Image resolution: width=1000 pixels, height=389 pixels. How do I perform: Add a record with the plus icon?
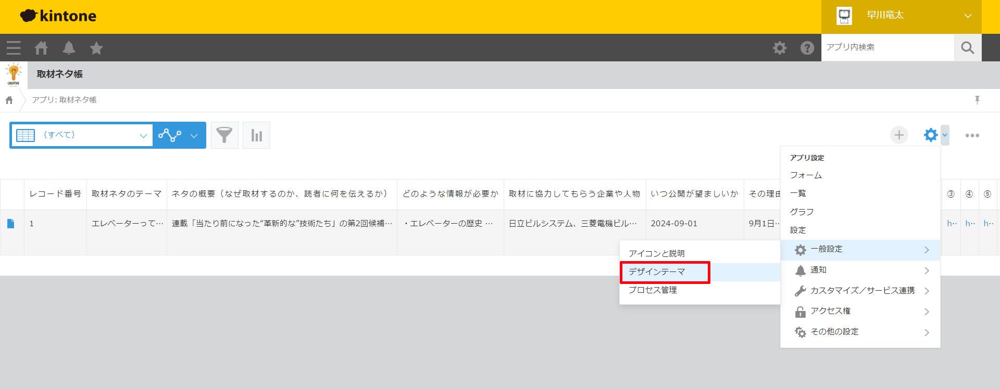tap(899, 135)
